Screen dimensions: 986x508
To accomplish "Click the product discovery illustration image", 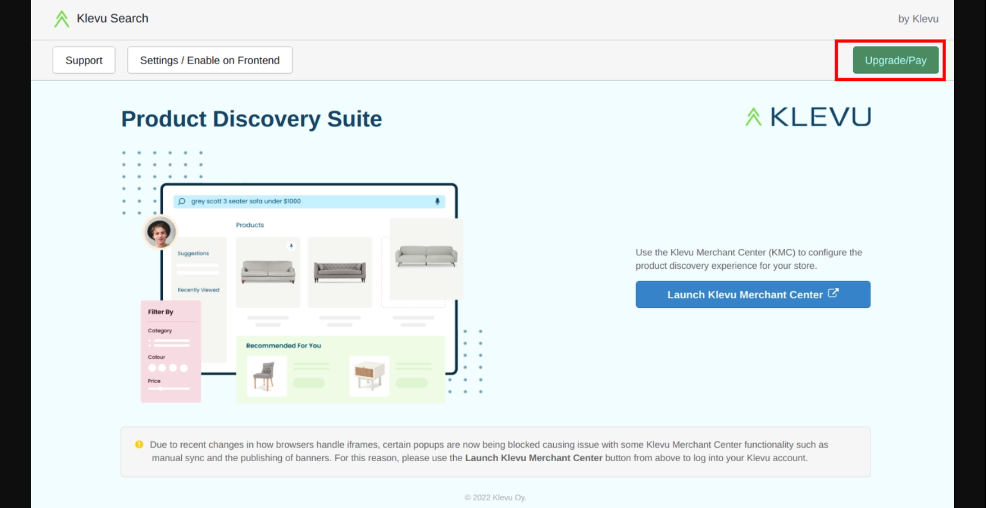I will pyautogui.click(x=302, y=278).
